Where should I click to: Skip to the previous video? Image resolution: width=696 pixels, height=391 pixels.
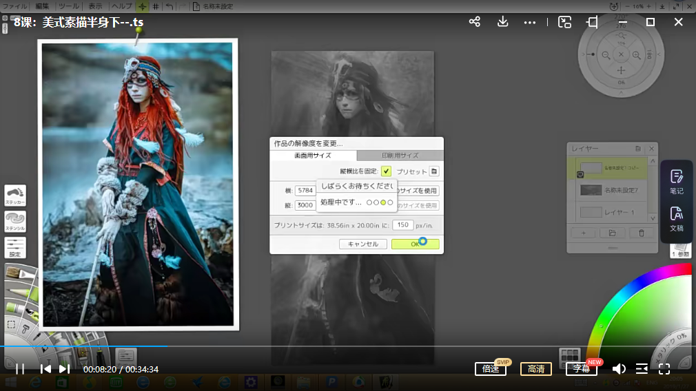click(45, 369)
